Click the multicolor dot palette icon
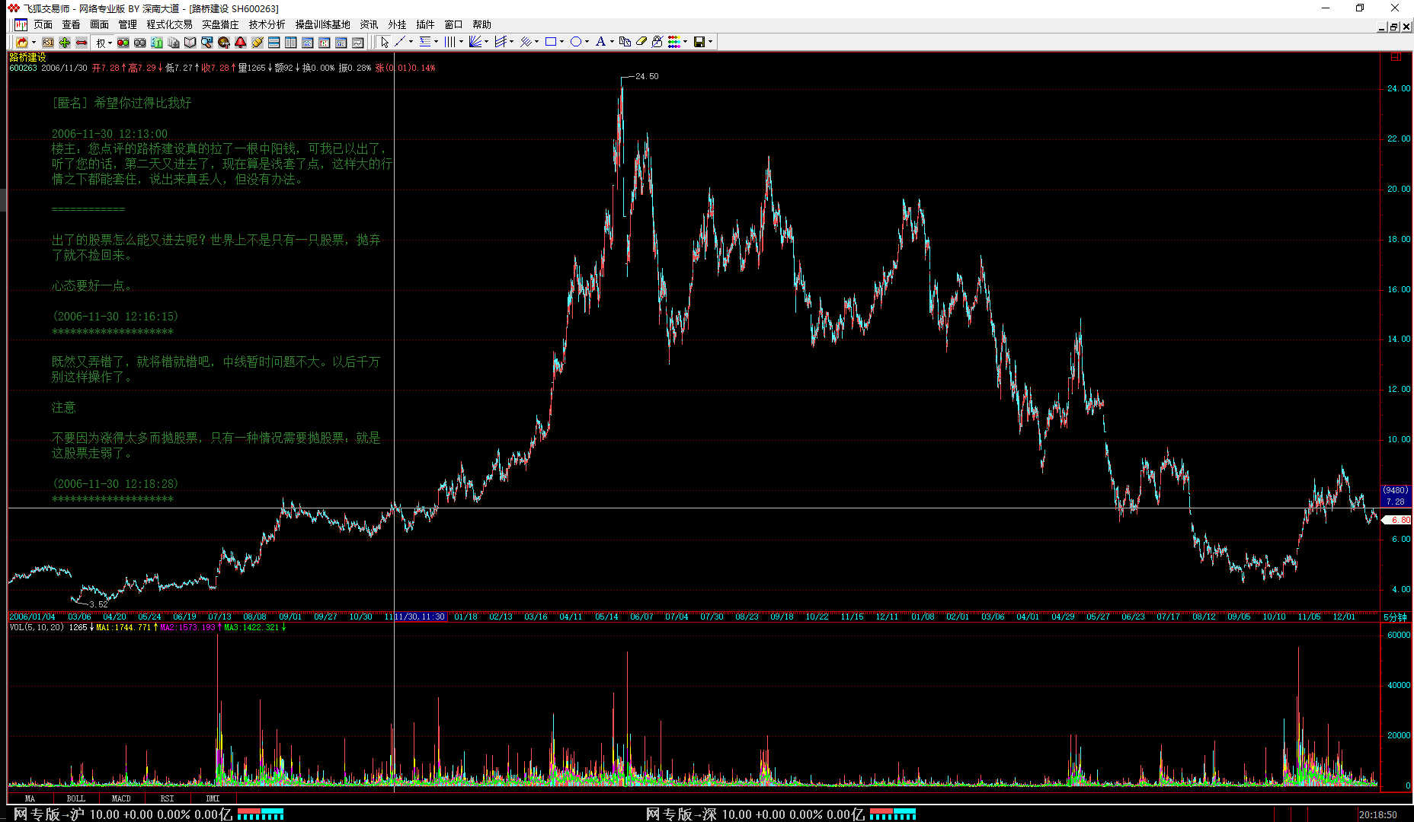This screenshot has height=822, width=1414. (673, 42)
